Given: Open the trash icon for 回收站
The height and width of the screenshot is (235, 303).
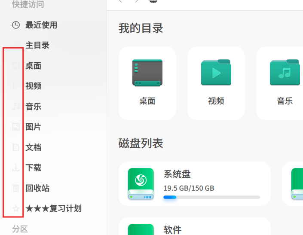Looking at the screenshot, I should (x=16, y=188).
